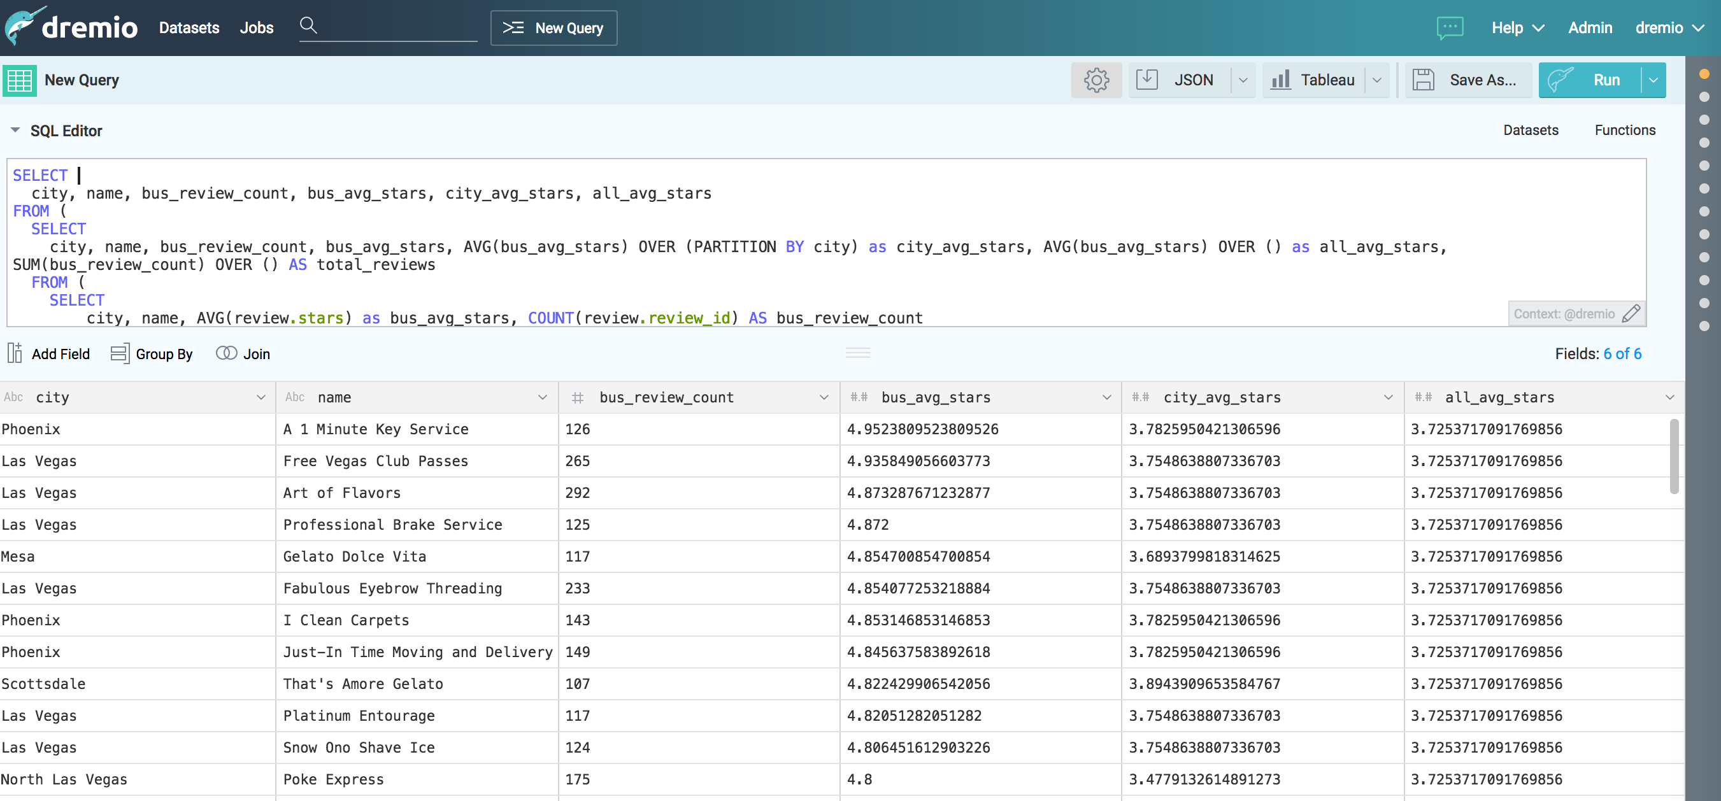
Task: Switch to the Functions panel tab
Action: [x=1624, y=131]
